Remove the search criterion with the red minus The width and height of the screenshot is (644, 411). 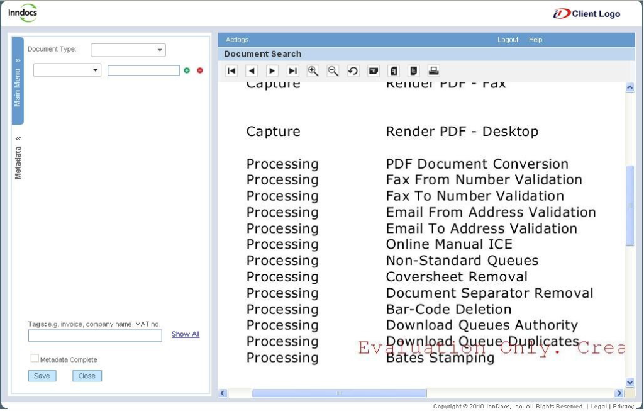[200, 70]
